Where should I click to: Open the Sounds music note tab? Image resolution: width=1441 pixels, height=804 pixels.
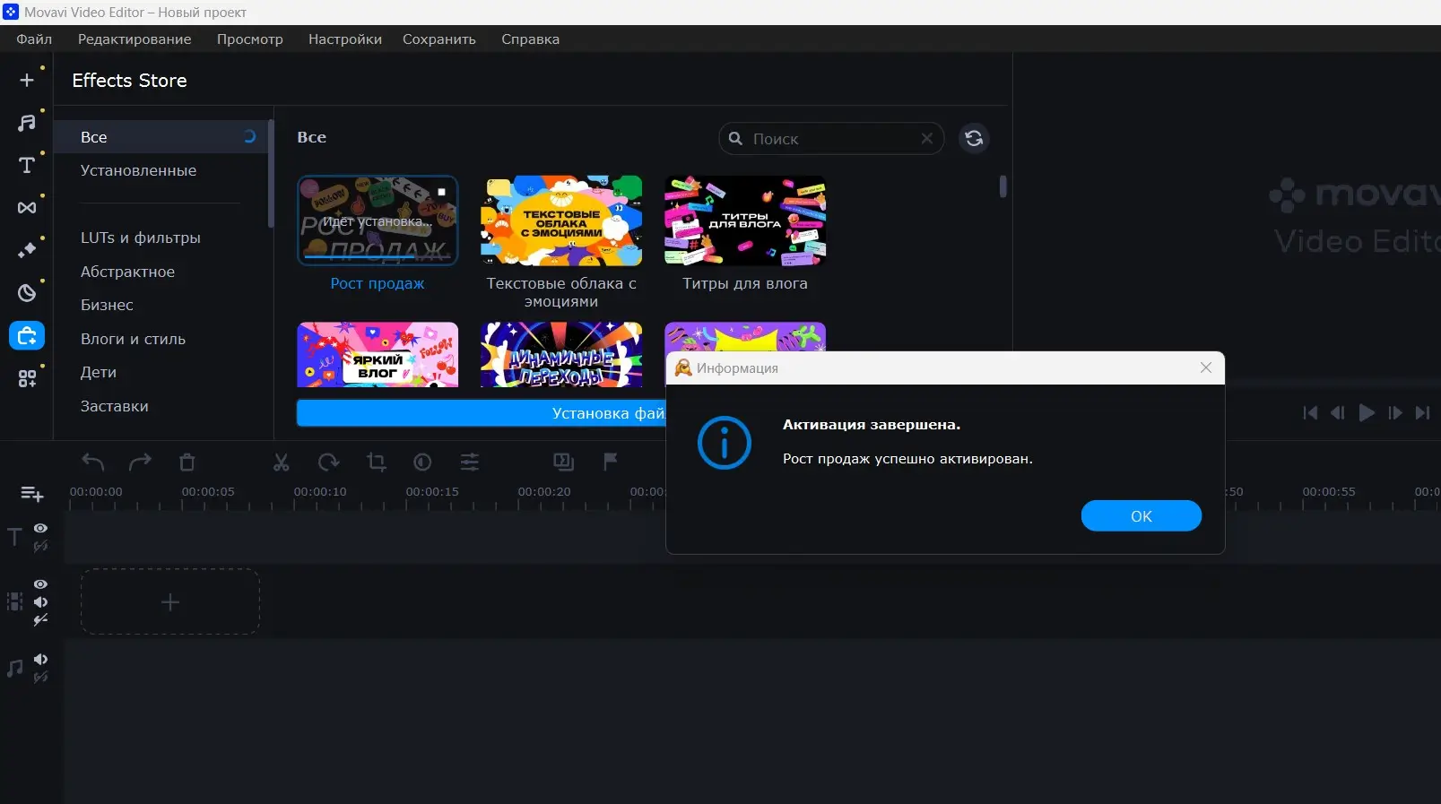27,123
